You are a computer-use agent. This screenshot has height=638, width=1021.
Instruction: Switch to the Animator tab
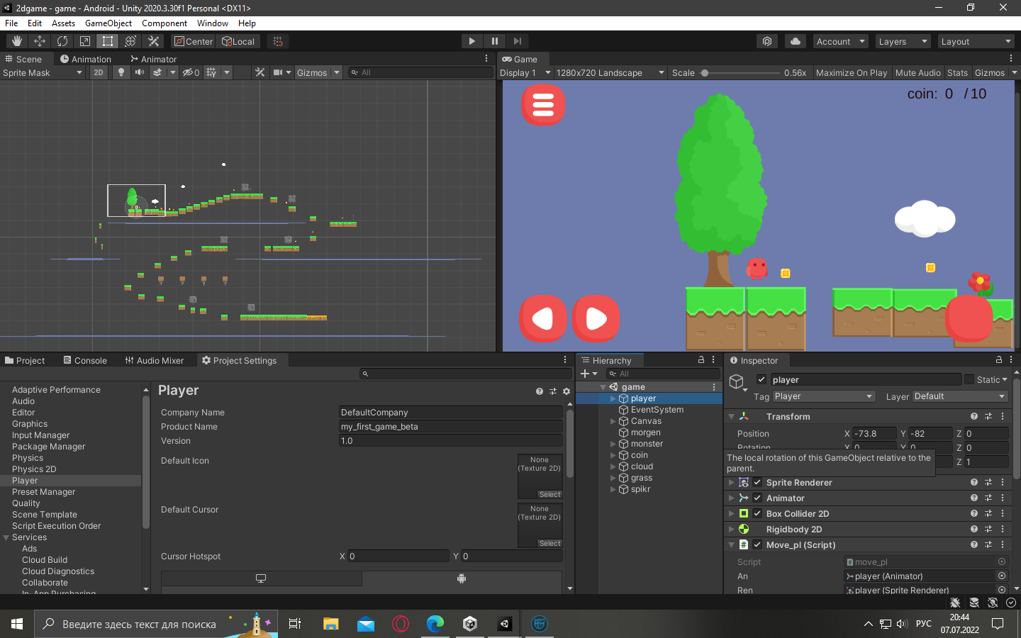click(x=153, y=59)
